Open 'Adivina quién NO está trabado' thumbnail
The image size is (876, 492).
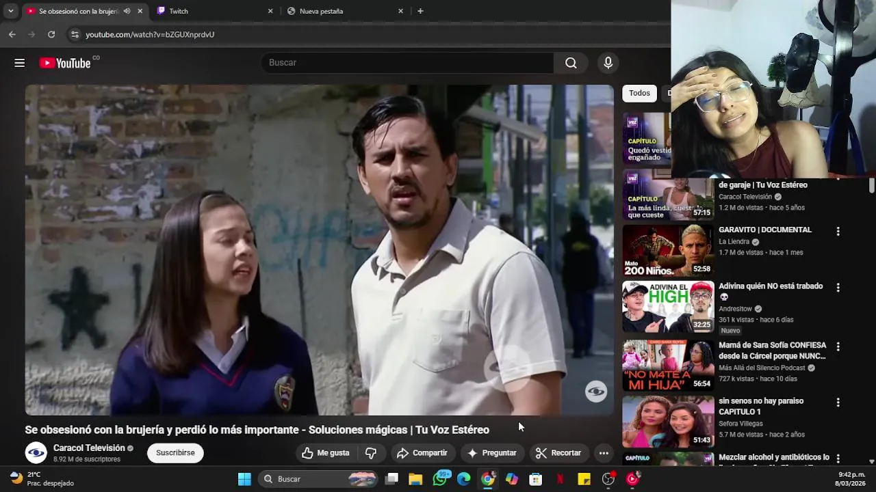click(668, 307)
